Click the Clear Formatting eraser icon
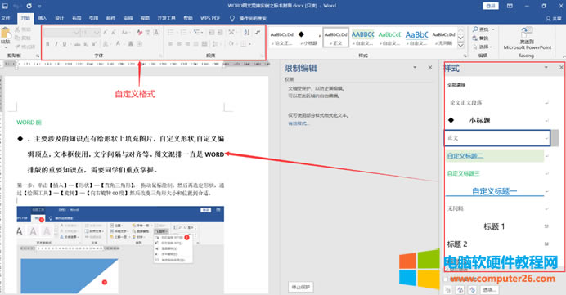This screenshot has width=566, height=295. 140,33
